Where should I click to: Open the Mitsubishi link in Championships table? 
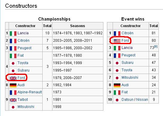[26, 107]
